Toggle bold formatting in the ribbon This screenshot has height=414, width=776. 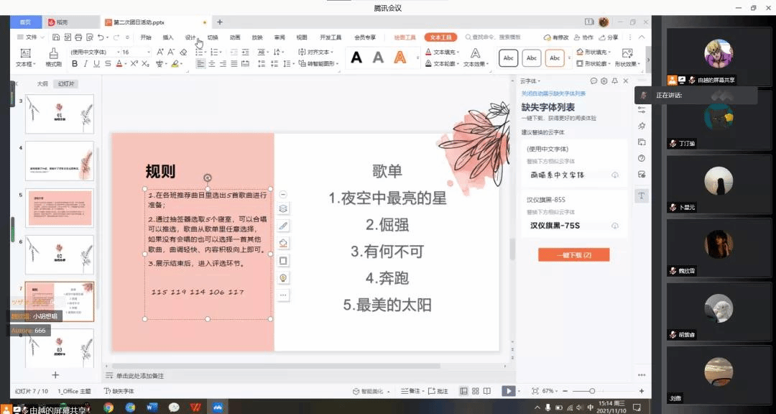(x=75, y=64)
